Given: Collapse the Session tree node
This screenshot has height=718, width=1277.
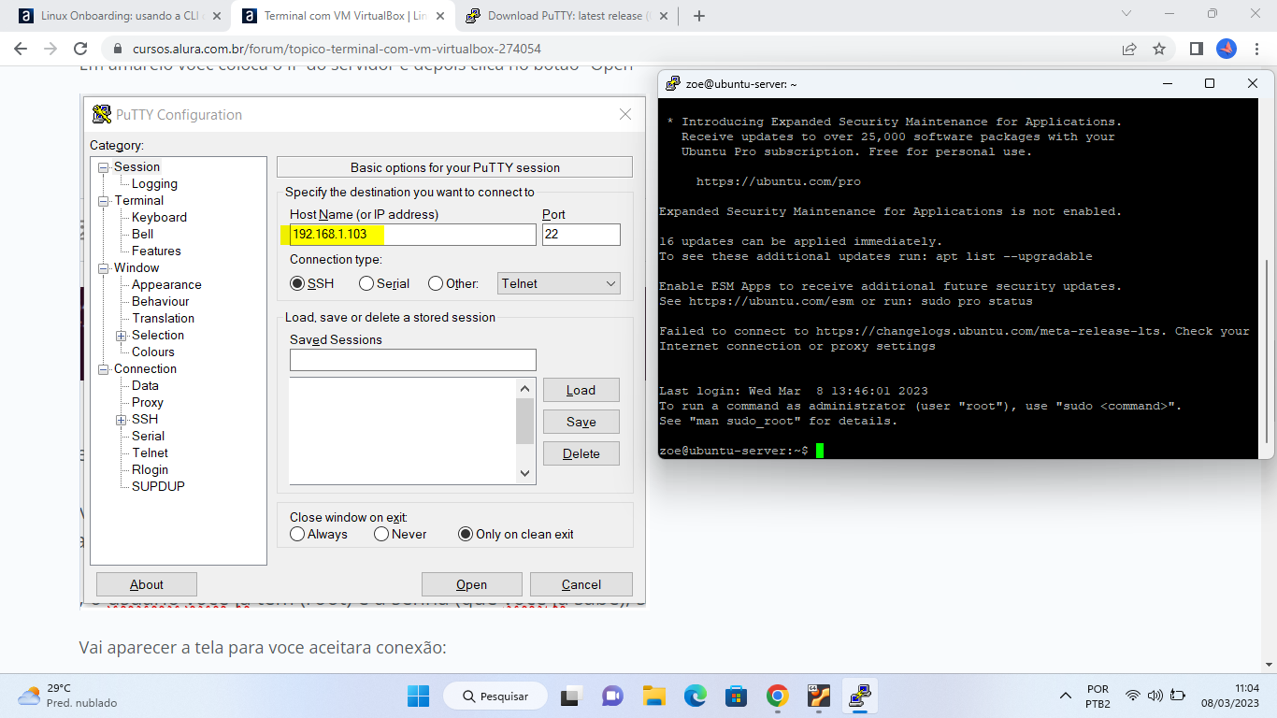Looking at the screenshot, I should tap(104, 167).
